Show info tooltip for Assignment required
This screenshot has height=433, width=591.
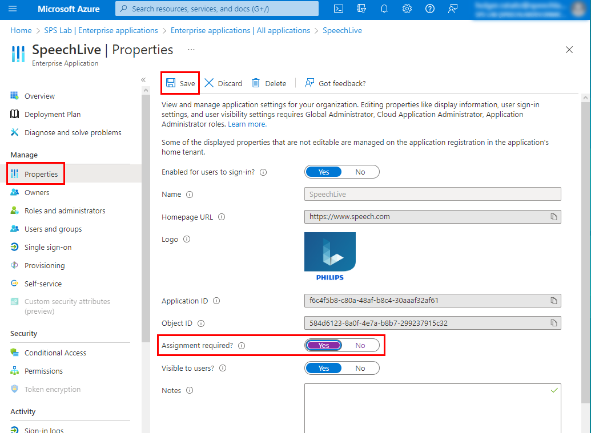(242, 346)
